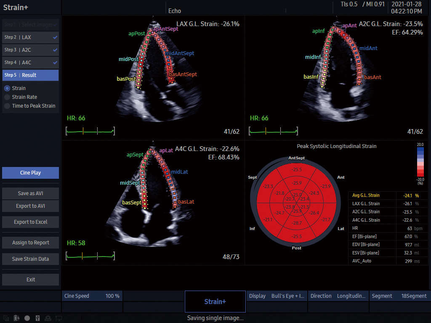Click the basLat segment label
This screenshot has height=323, width=431.
pos(186,201)
